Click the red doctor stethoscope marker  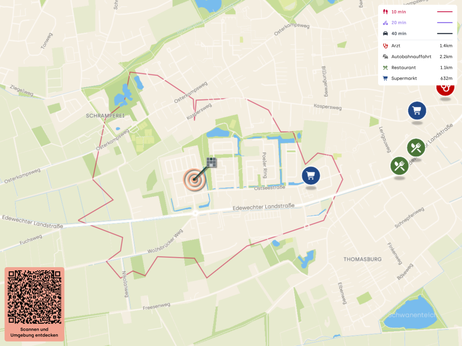coord(445,89)
